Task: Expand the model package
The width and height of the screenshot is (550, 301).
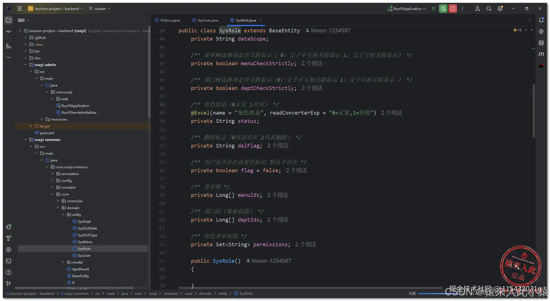Action: coord(63,262)
